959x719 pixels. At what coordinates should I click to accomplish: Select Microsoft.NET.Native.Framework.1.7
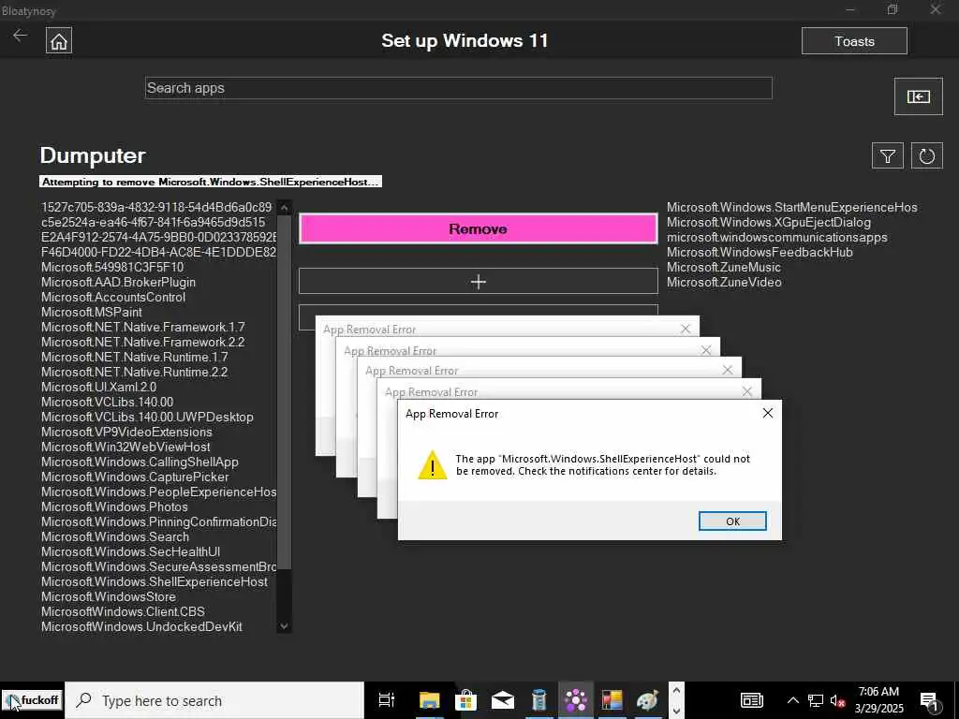pyautogui.click(x=142, y=327)
